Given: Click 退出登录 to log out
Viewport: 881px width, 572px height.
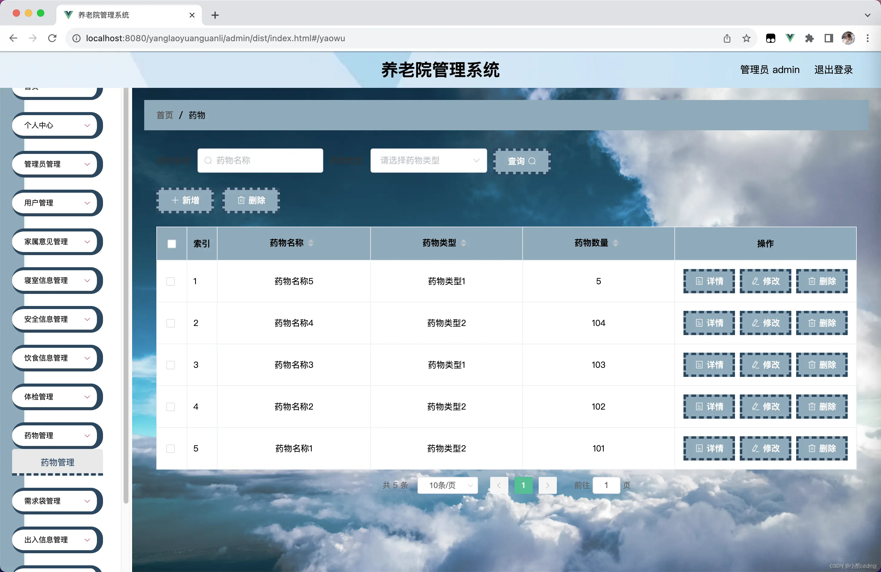Looking at the screenshot, I should [833, 70].
